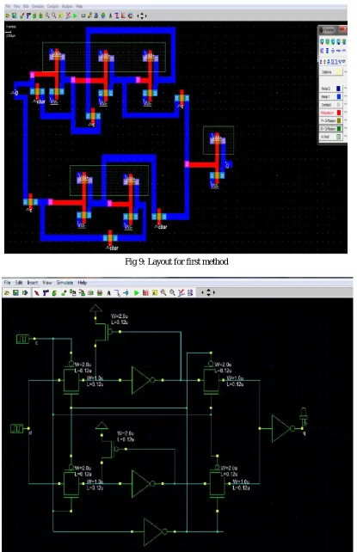Screen dimensions: 357x552
Task: Click pan arrows control in schematic toolbar
Action: pyautogui.click(x=208, y=292)
